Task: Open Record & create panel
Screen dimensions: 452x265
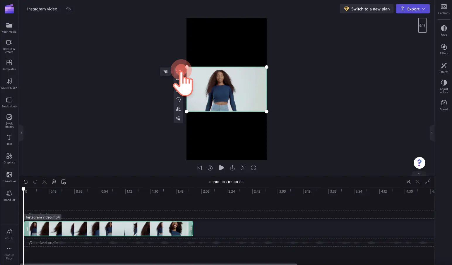Action: click(9, 46)
